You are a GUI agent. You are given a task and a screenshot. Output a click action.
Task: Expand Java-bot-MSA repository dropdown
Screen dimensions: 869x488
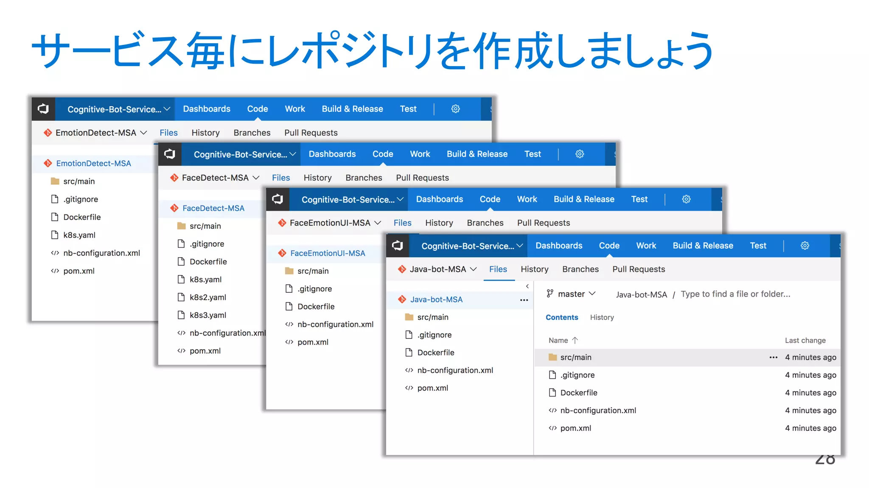point(474,269)
